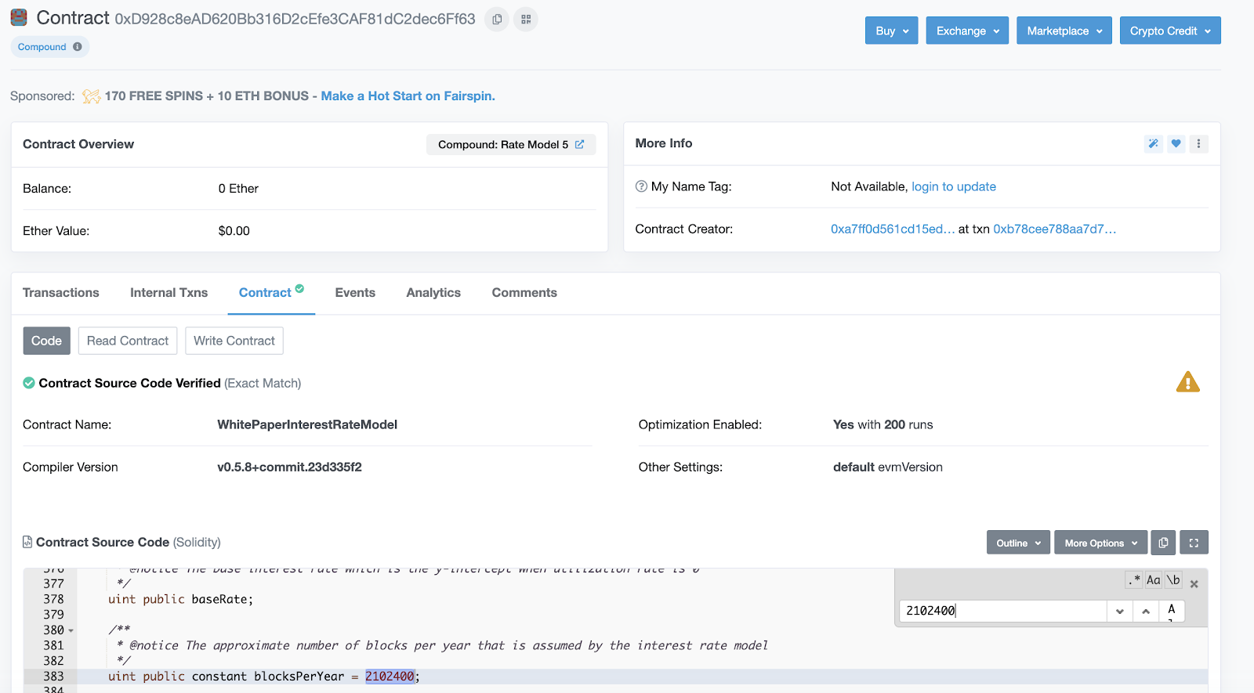Expand the More Options dropdown
The width and height of the screenshot is (1254, 693).
[1101, 543]
